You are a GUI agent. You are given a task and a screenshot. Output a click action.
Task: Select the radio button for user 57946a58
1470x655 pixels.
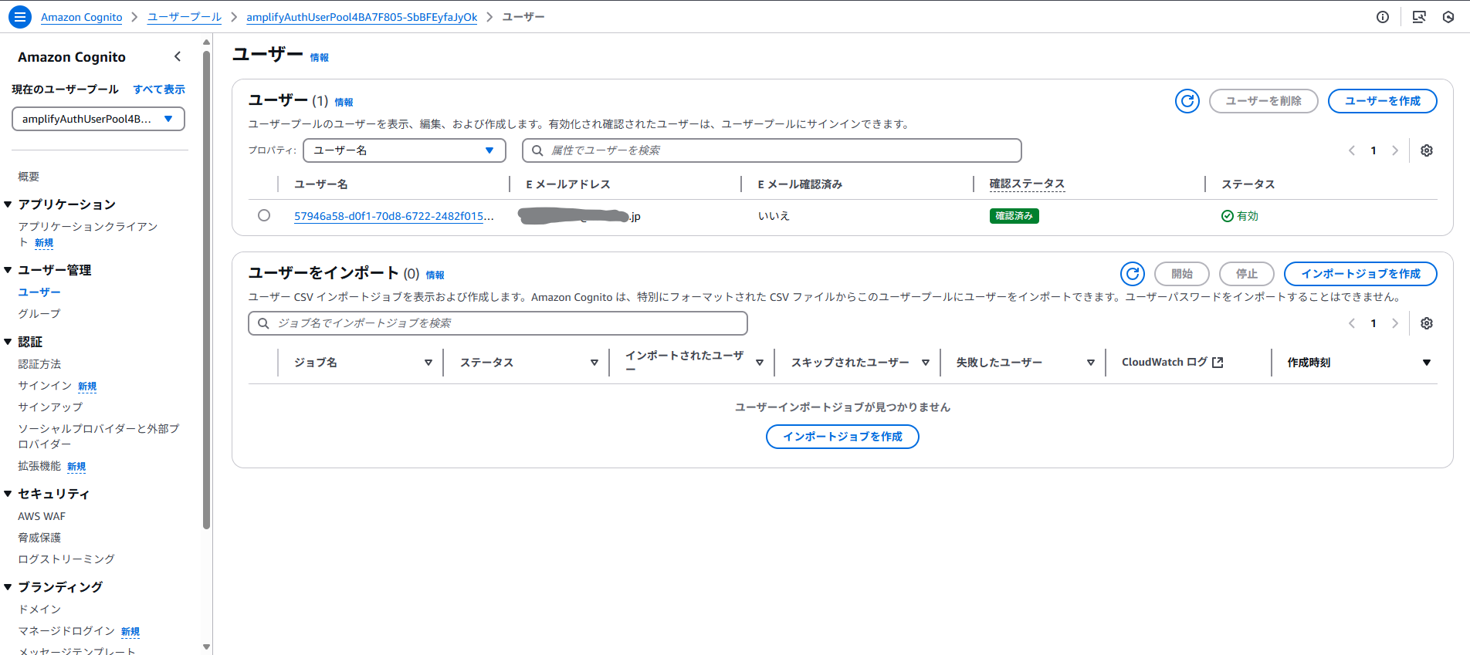tap(264, 215)
